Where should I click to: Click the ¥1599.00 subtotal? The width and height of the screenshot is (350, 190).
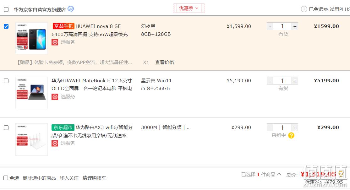(326, 26)
